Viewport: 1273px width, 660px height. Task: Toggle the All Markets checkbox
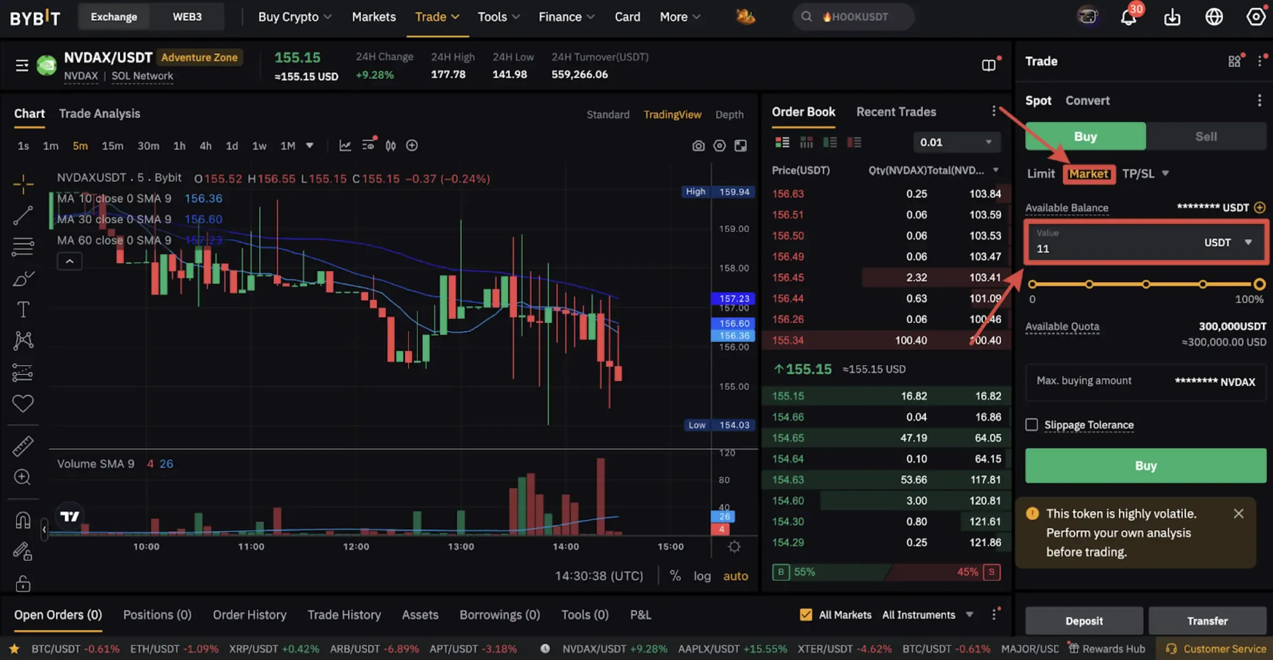click(x=806, y=614)
